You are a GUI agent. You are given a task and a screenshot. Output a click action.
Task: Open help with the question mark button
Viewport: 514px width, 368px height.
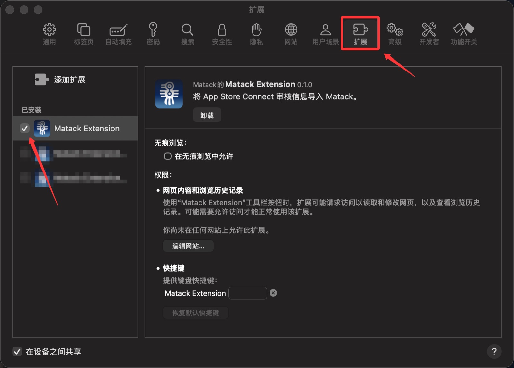click(x=494, y=351)
